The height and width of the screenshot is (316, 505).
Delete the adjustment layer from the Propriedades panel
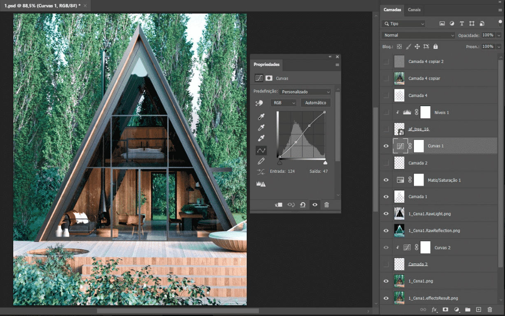click(327, 204)
